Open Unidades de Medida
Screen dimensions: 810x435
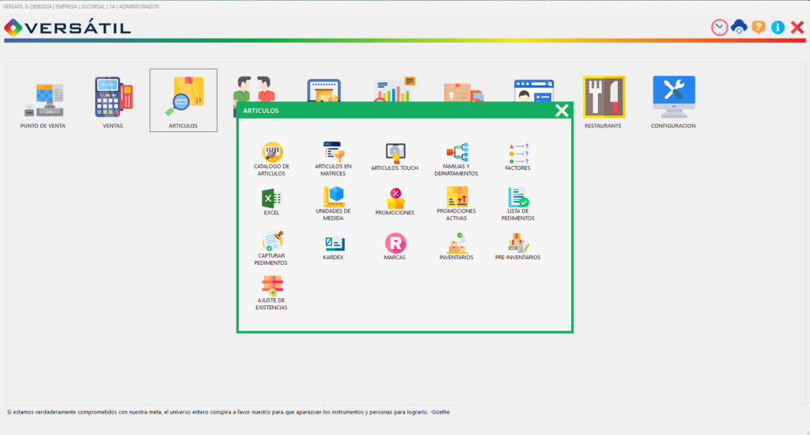click(333, 203)
